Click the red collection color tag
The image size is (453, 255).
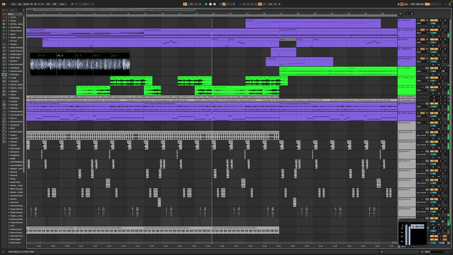click(x=4, y=17)
